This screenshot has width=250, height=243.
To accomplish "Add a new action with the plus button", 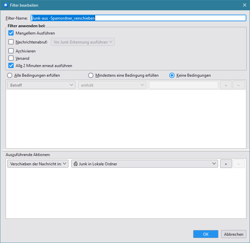I will tap(226, 164).
